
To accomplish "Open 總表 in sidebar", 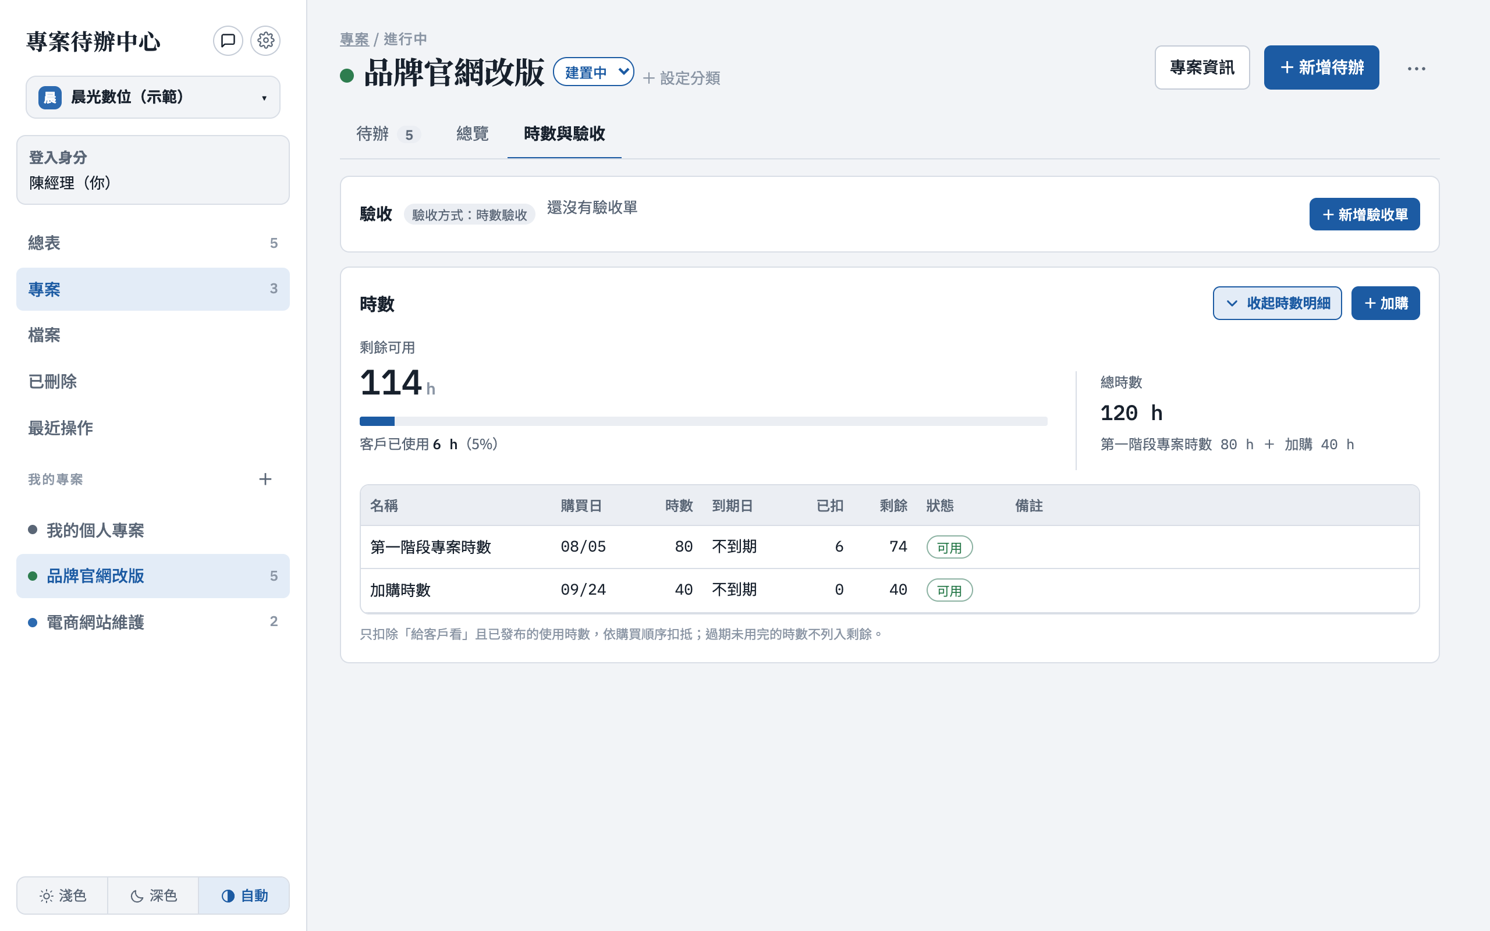I will [x=152, y=243].
